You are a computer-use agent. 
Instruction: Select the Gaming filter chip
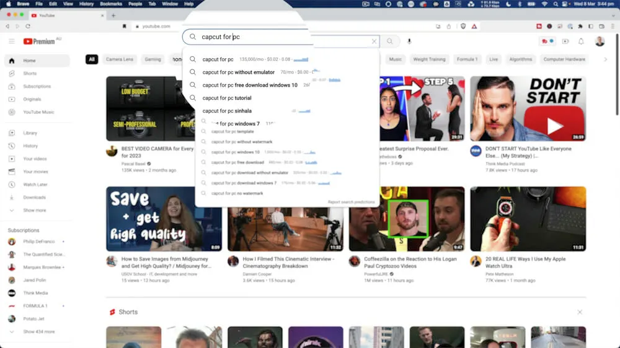[x=153, y=59]
